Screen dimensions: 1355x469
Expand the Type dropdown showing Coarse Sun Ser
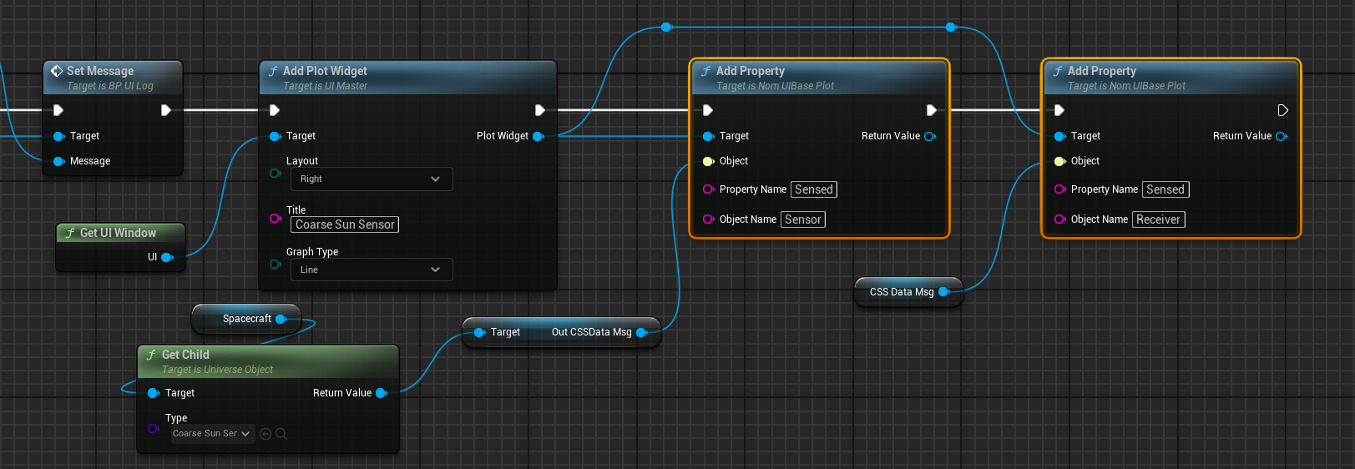[x=211, y=434]
